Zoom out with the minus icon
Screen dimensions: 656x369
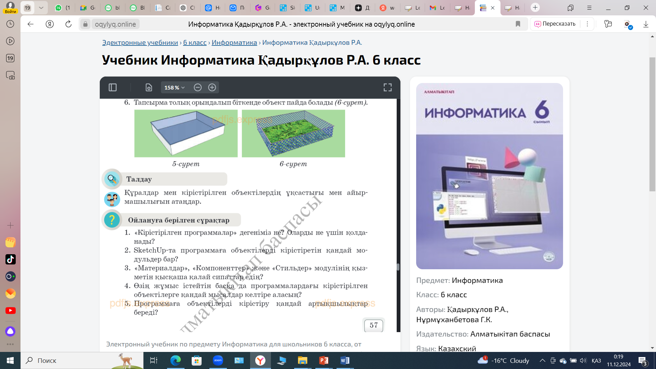197,87
